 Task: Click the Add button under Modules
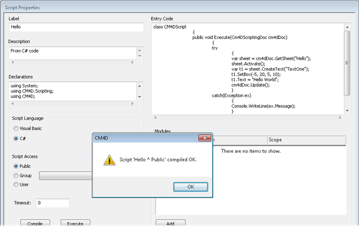click(x=170, y=223)
